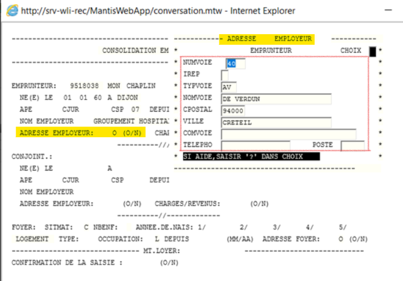Click the highlighted LOGEMENT label
This screenshot has height=281, width=403.
tap(32, 239)
